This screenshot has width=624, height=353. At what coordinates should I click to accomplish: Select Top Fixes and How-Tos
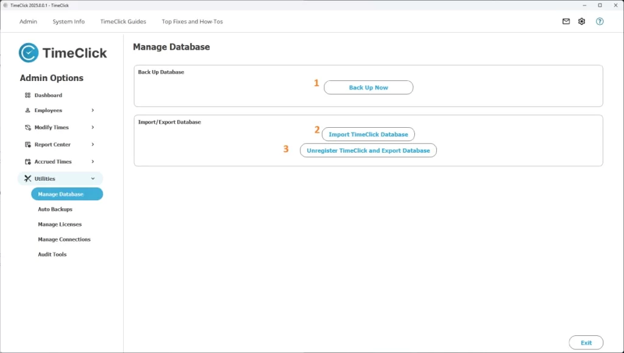tap(192, 21)
